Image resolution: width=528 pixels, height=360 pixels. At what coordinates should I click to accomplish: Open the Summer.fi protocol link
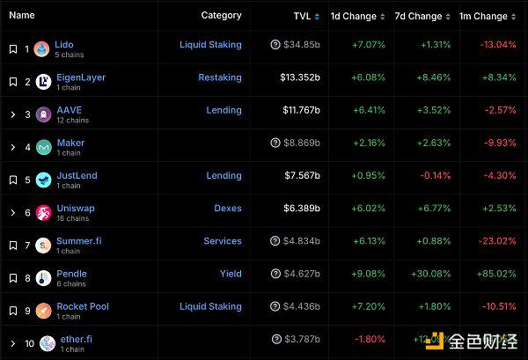[76, 241]
